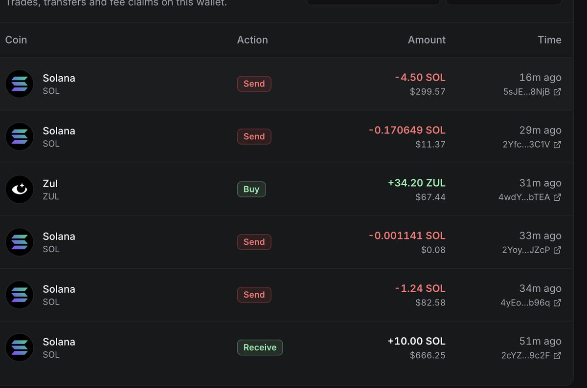Open external link icon for transaction 2Yfc...3C1V

557,145
